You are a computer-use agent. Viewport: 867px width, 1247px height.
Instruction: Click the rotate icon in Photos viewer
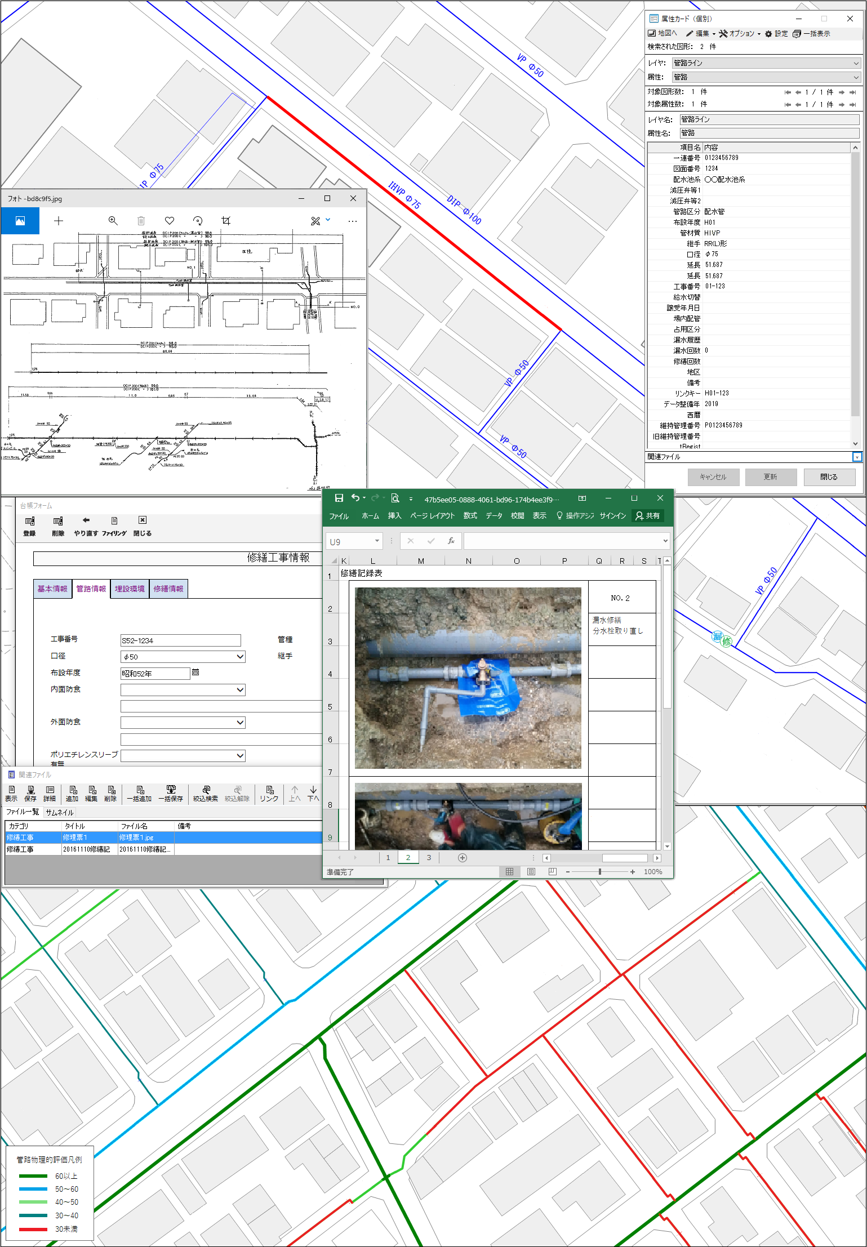[198, 221]
